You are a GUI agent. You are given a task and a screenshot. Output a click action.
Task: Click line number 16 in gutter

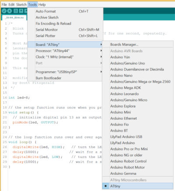click(5, 97)
